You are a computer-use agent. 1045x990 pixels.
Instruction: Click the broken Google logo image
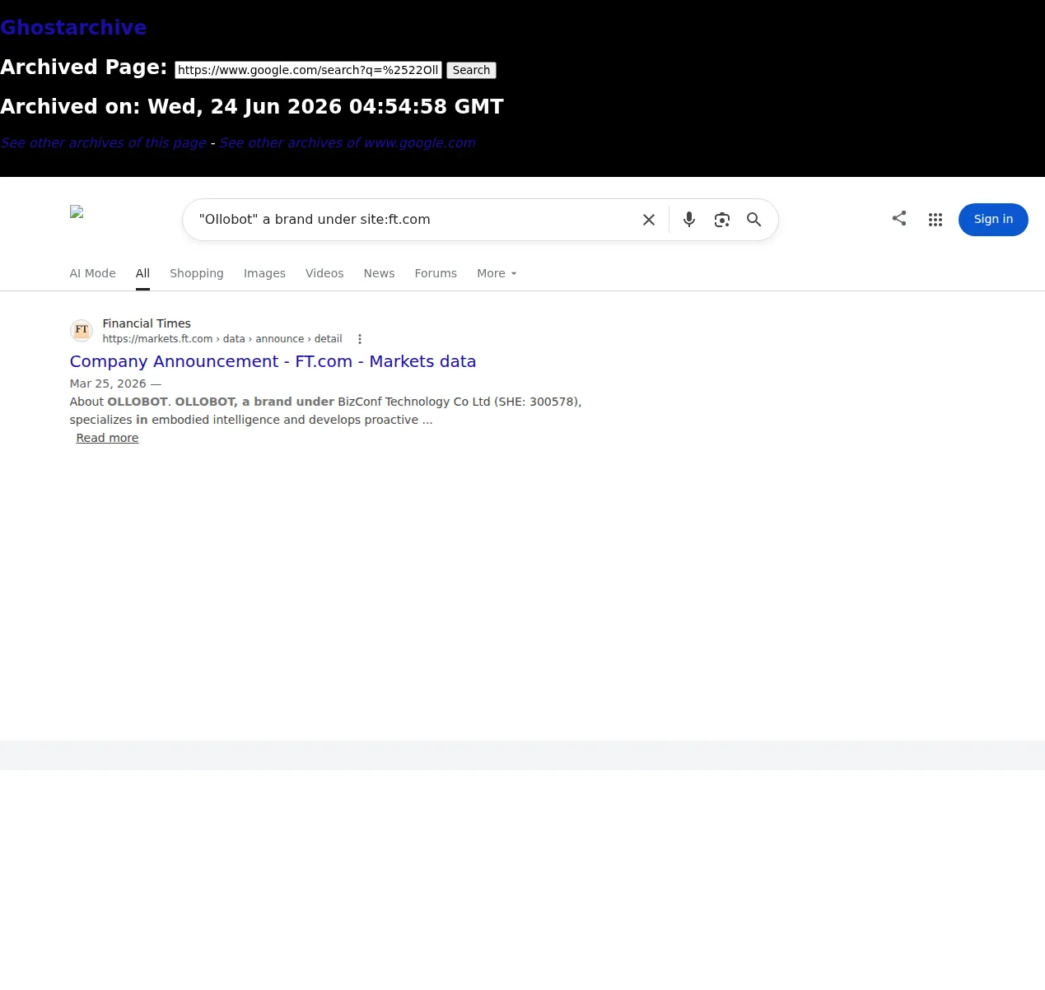77,211
